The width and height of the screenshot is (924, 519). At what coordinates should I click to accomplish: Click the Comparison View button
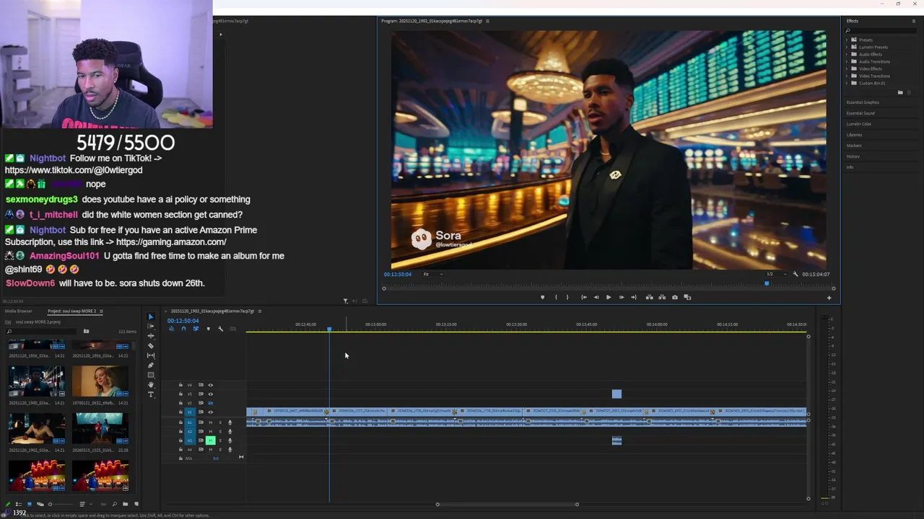click(x=687, y=297)
